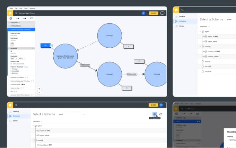This screenshot has width=236, height=148.
Task: Click the zoom out minus button on the canvas
Action: tap(39, 92)
